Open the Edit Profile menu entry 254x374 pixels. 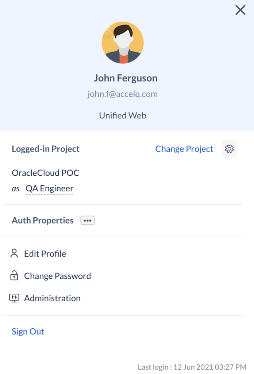point(45,254)
